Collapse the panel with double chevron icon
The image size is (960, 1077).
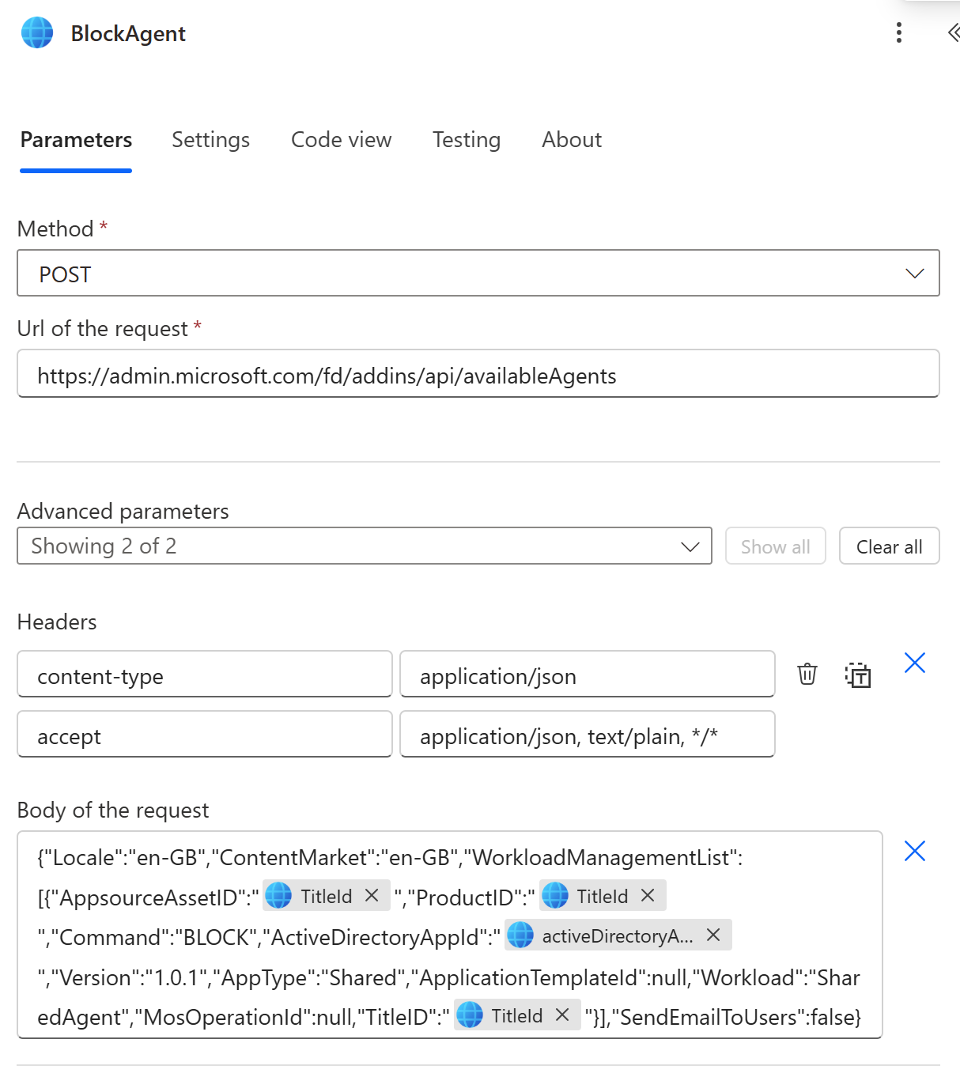(952, 32)
